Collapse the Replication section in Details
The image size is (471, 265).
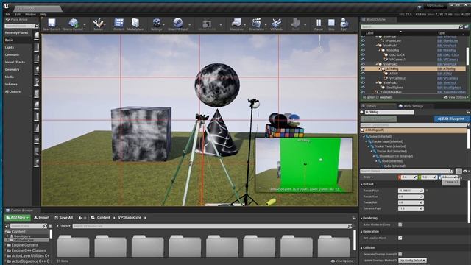coord(361,232)
